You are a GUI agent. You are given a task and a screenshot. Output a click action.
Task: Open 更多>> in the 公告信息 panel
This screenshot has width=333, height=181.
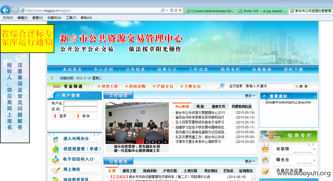pyautogui.click(x=250, y=161)
